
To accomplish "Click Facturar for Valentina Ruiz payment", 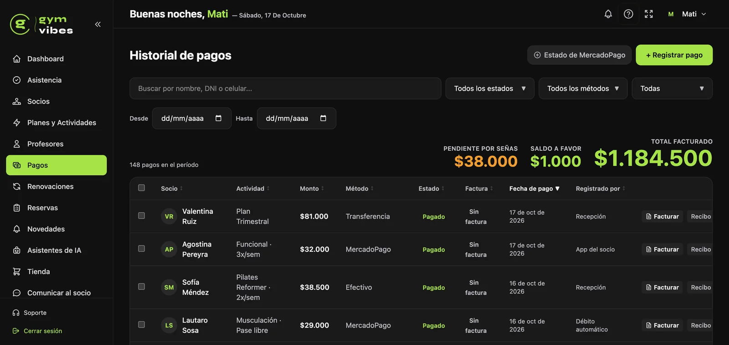I will point(662,216).
